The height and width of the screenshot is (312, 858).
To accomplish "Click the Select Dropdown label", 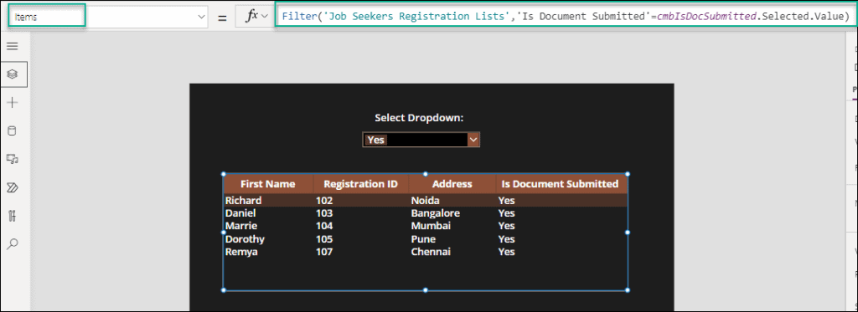I will 419,118.
